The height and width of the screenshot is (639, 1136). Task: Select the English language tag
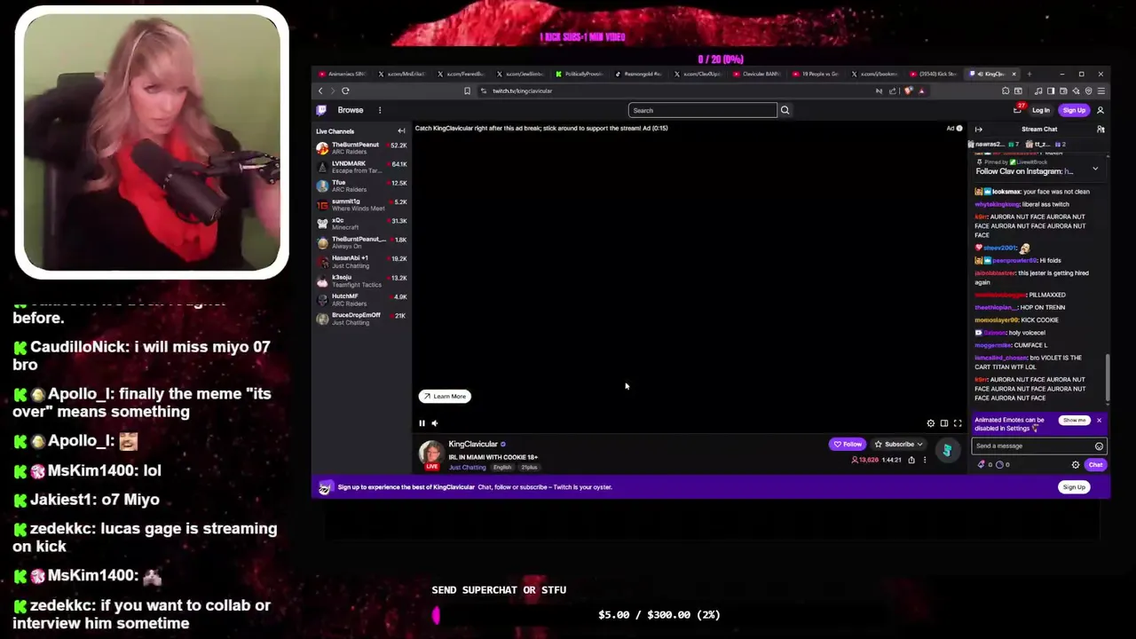coord(502,467)
